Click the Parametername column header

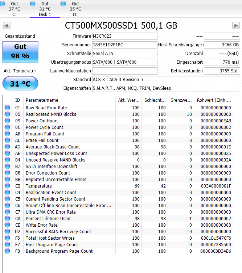pos(69,100)
